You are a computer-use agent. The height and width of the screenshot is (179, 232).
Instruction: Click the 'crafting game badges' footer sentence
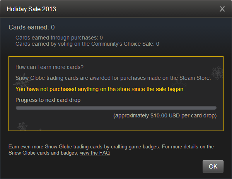pyautogui.click(x=111, y=147)
